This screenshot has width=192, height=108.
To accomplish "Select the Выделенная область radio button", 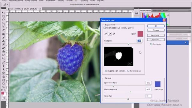I will click(106, 71).
